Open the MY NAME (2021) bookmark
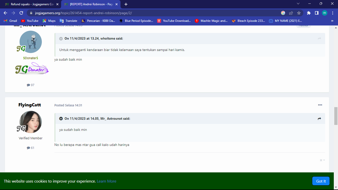 285,21
